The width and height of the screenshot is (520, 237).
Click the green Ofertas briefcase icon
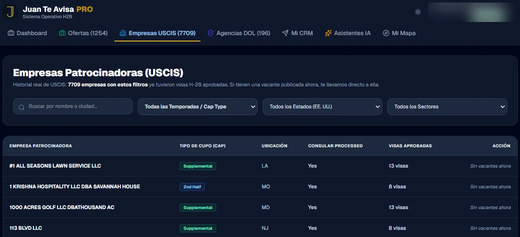point(62,33)
